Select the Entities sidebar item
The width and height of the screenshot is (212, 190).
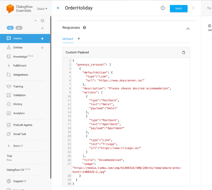pyautogui.click(x=17, y=47)
